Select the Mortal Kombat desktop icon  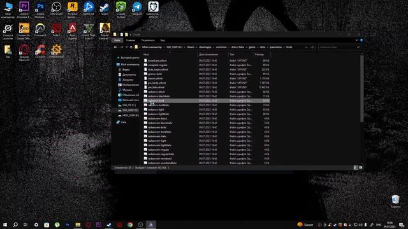pos(105,31)
